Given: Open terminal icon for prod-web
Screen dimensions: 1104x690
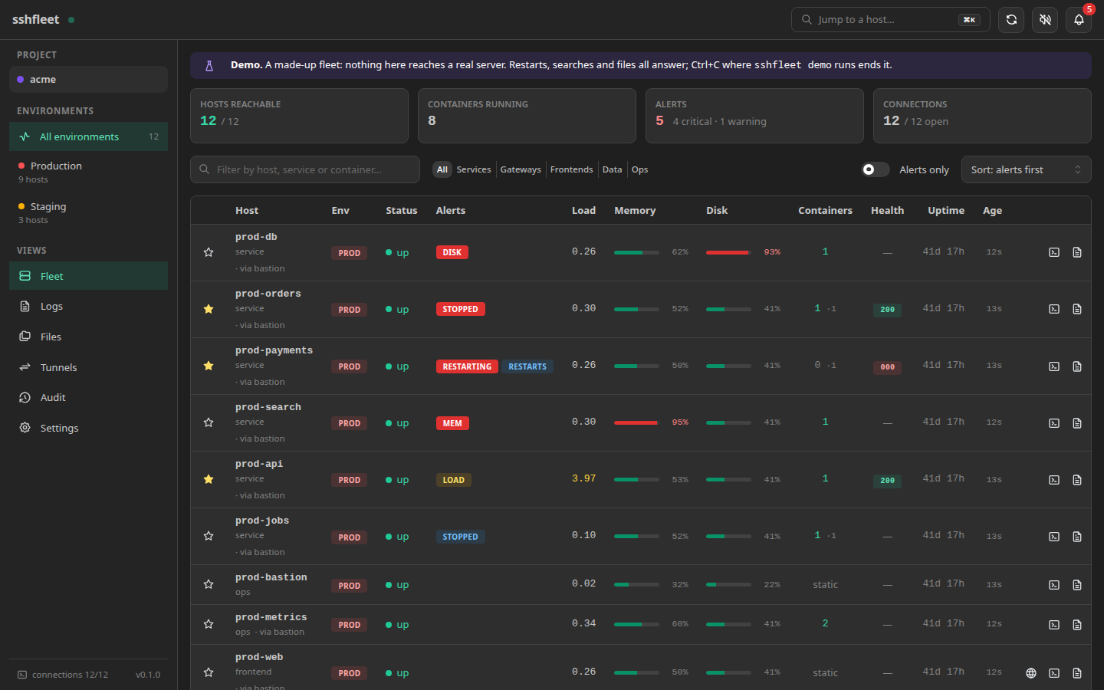Looking at the screenshot, I should click(x=1054, y=673).
